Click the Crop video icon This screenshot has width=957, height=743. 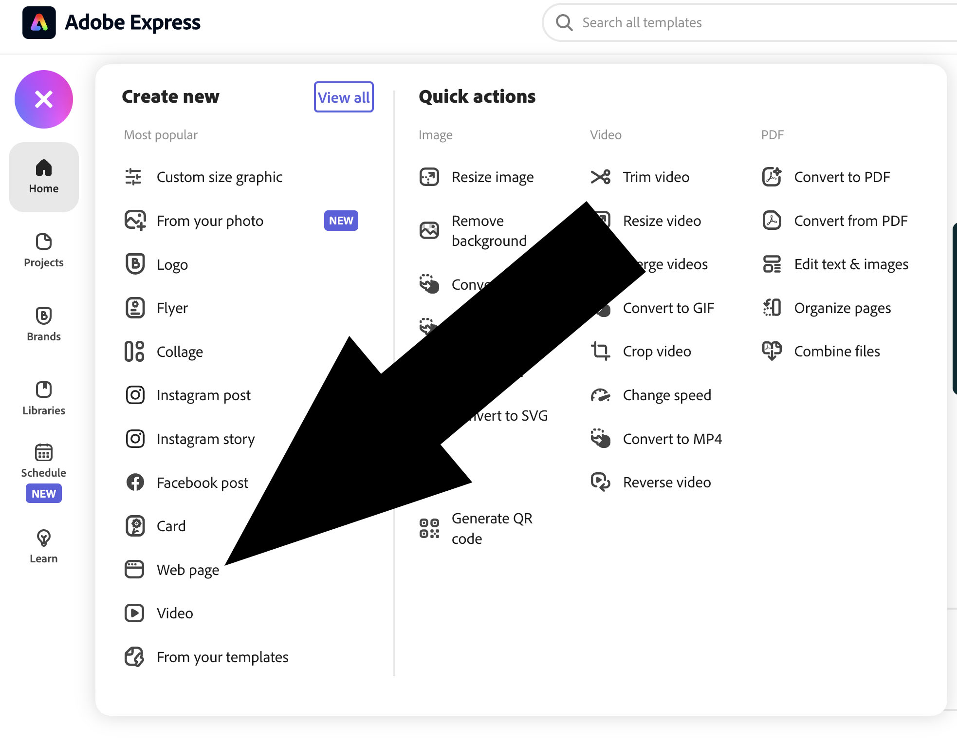coord(601,351)
